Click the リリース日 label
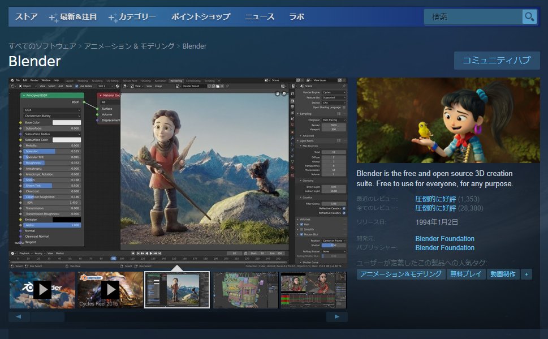This screenshot has height=339, width=548. coord(371,222)
